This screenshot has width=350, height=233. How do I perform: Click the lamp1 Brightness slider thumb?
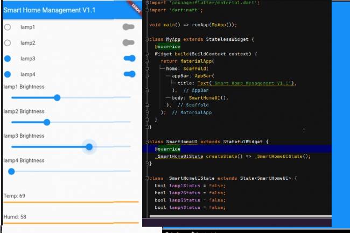click(x=57, y=97)
